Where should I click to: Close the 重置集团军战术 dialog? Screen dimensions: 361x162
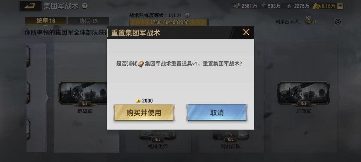(246, 32)
